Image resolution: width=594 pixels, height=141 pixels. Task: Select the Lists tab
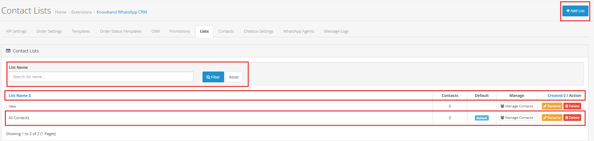[204, 31]
